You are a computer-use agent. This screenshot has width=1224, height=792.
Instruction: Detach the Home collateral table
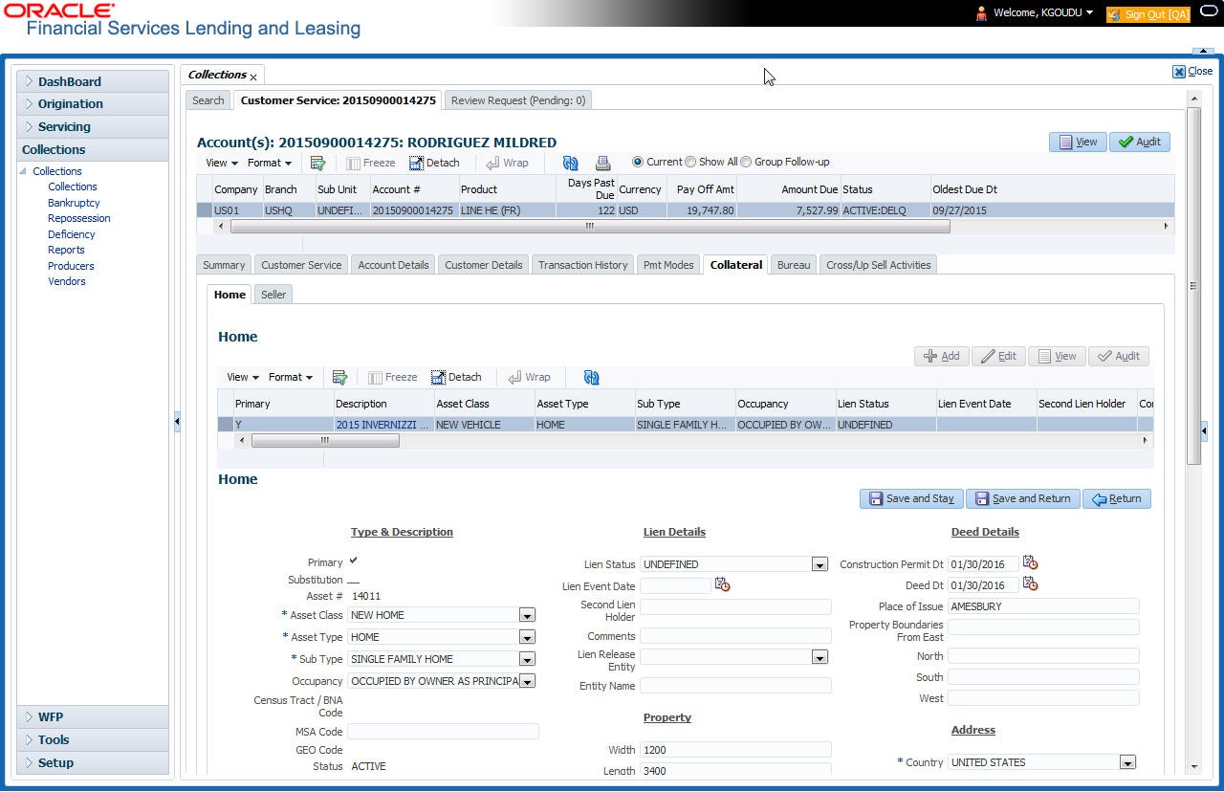[456, 377]
